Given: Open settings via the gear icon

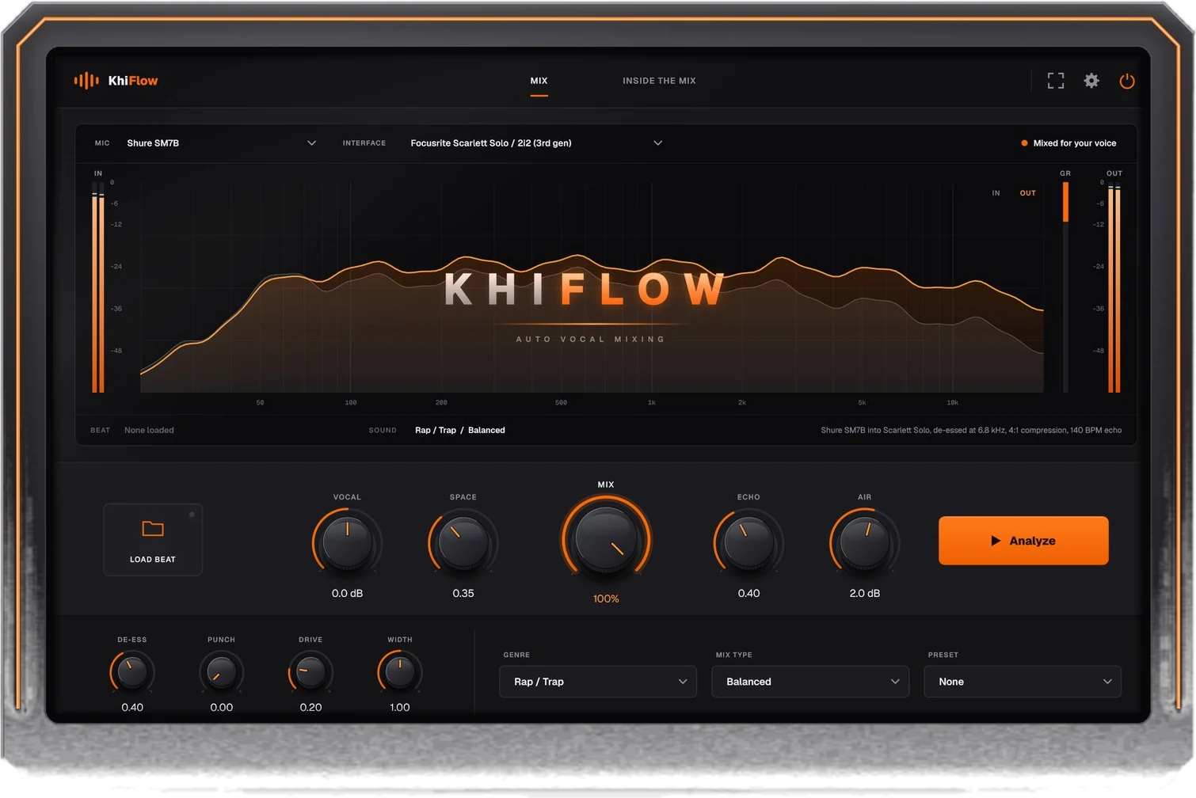Looking at the screenshot, I should coord(1091,81).
